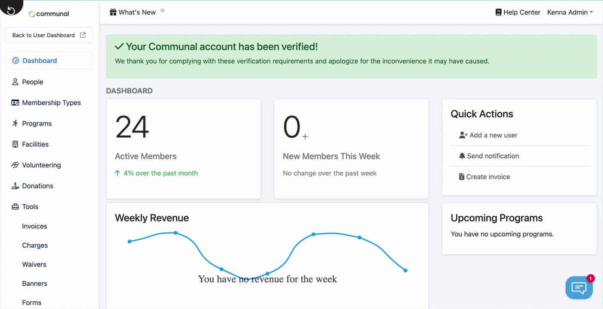This screenshot has width=603, height=309.
Task: Click the Facilities building icon
Action: 15,144
